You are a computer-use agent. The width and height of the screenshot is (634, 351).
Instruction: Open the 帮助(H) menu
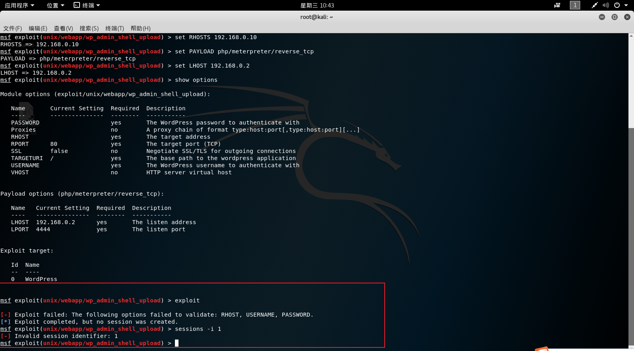[140, 28]
